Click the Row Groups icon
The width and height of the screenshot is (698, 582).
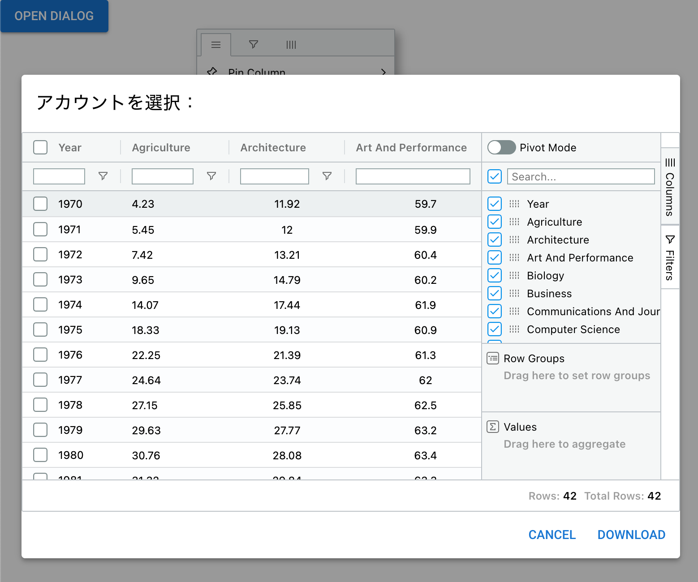click(x=493, y=358)
